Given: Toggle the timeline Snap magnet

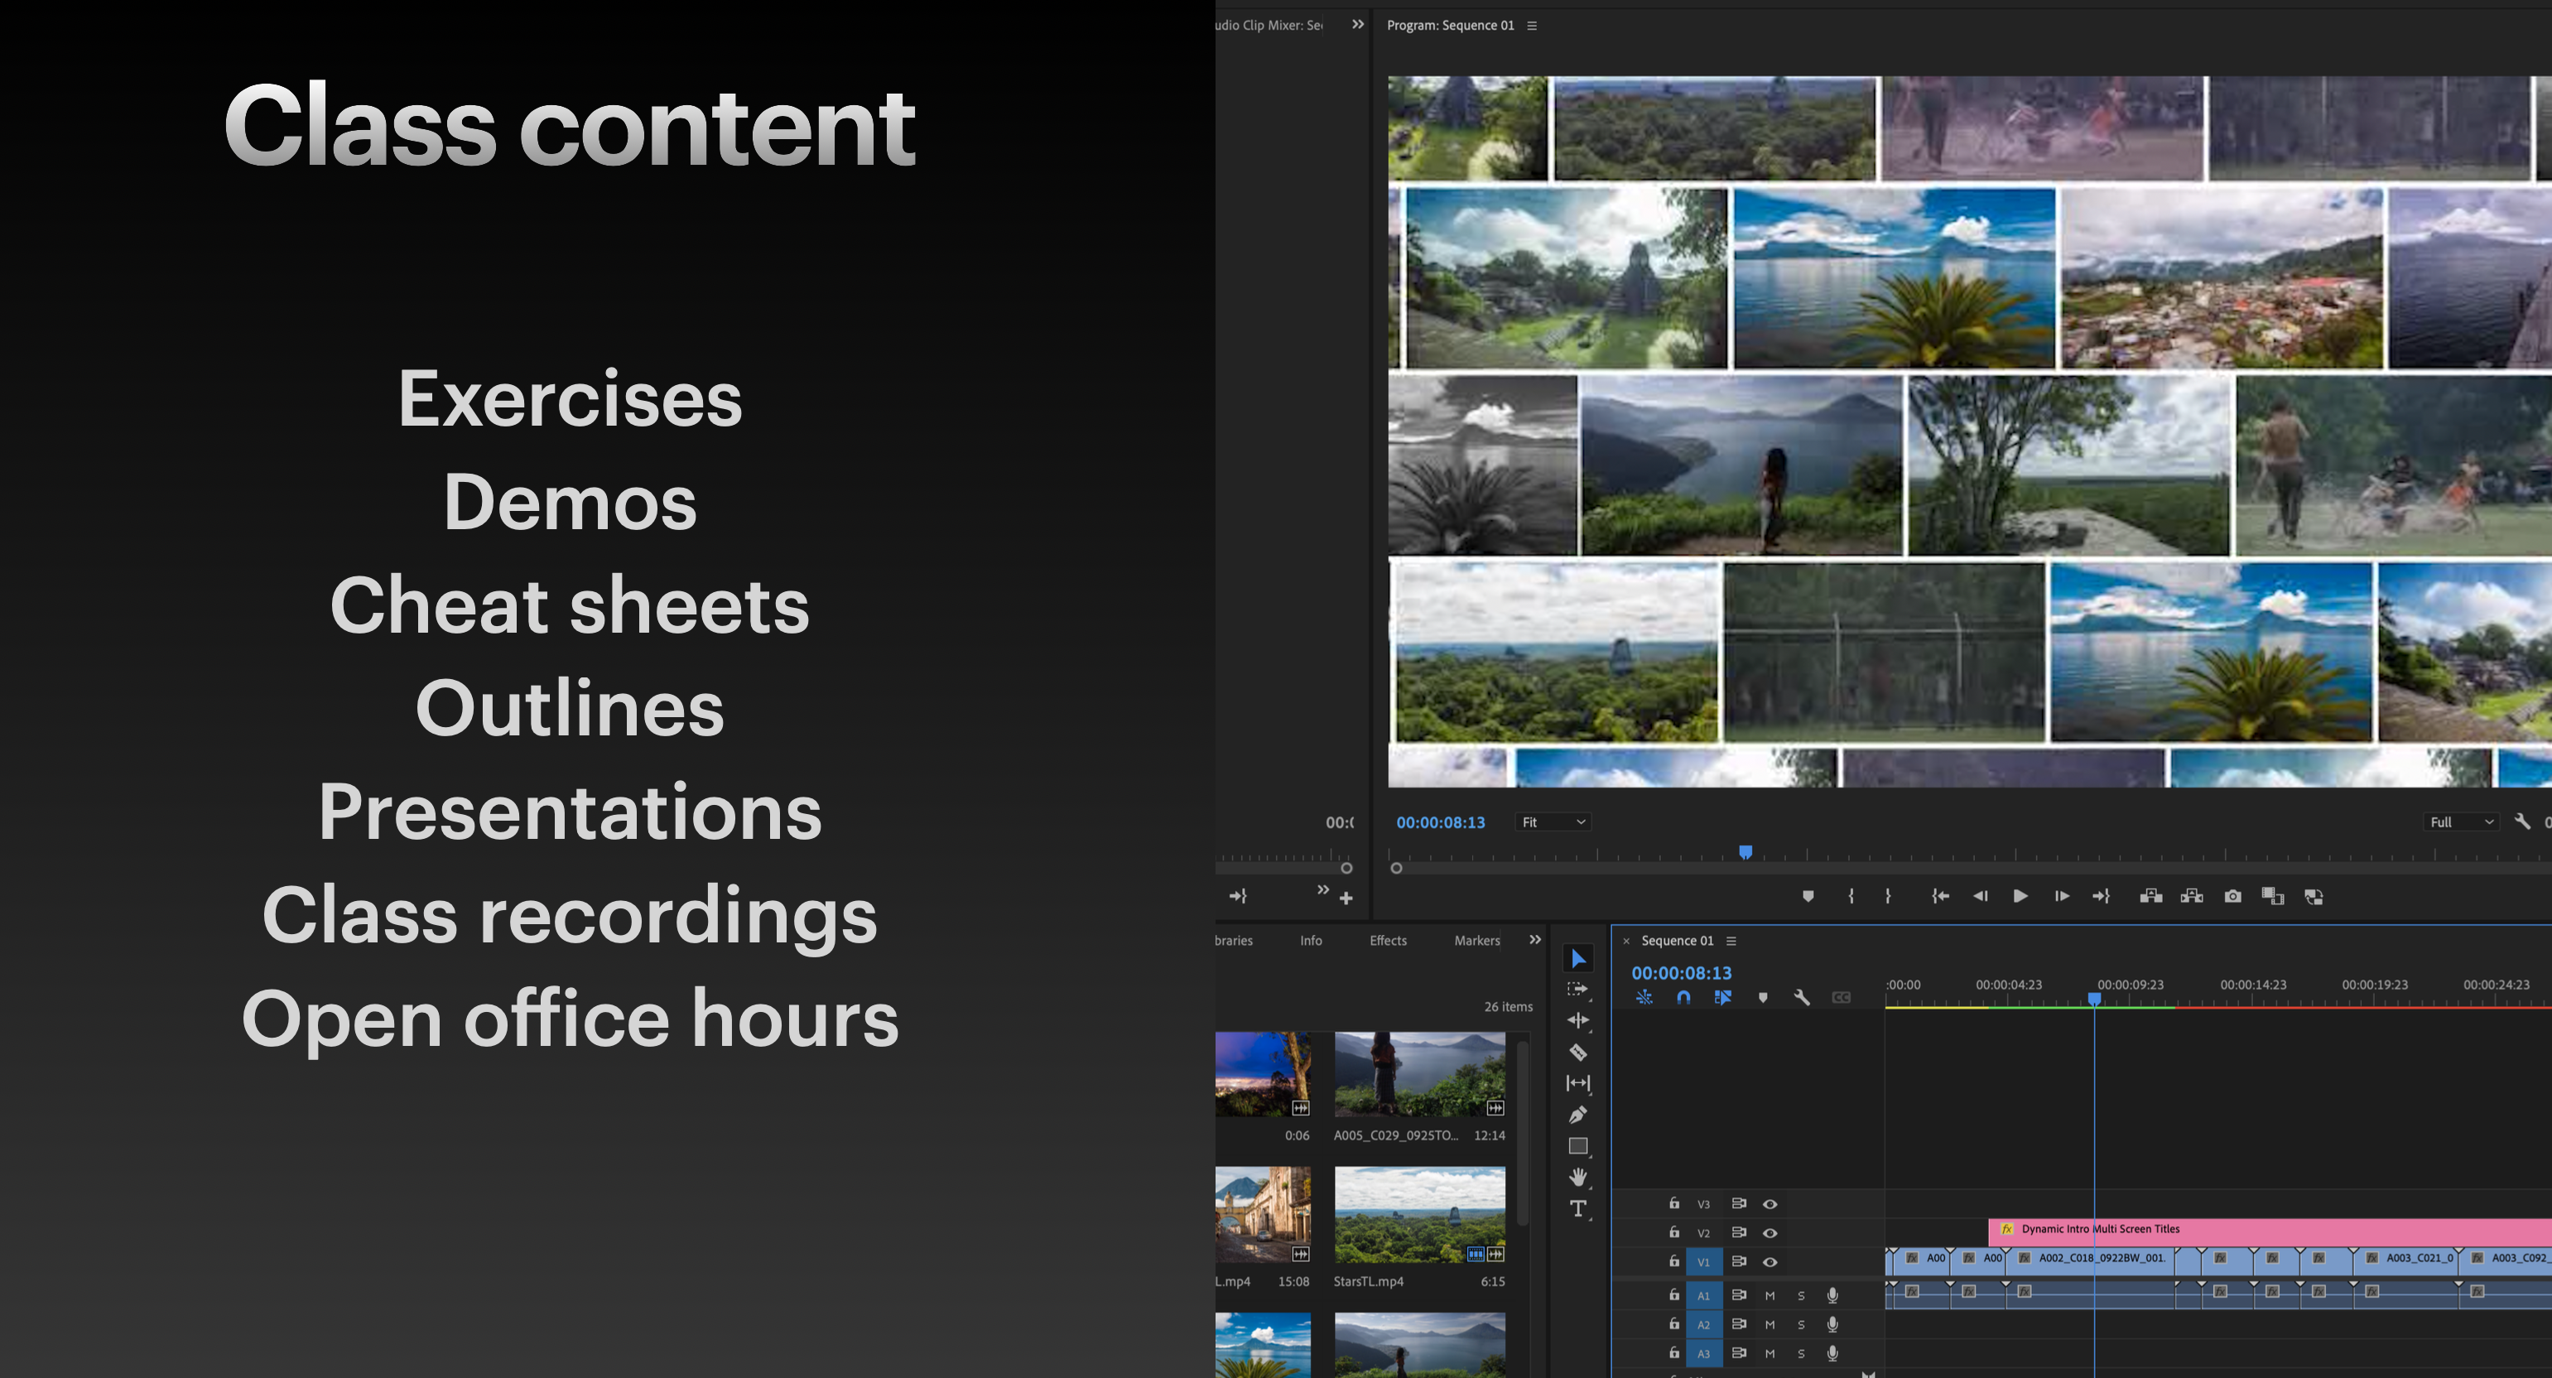Looking at the screenshot, I should click(x=1683, y=998).
